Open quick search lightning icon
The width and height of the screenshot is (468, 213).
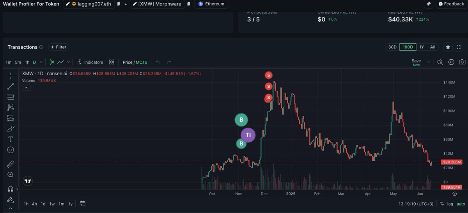[440, 62]
